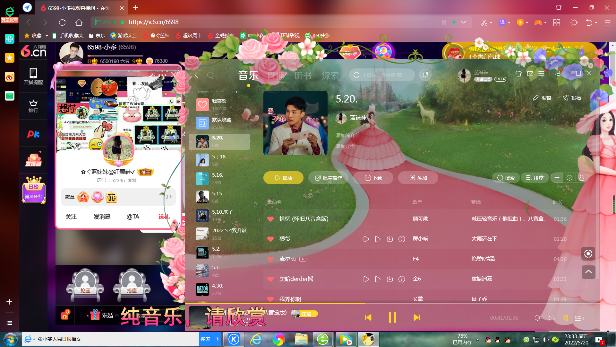
Task: Open the song recognition icon beside search
Action: [x=425, y=75]
